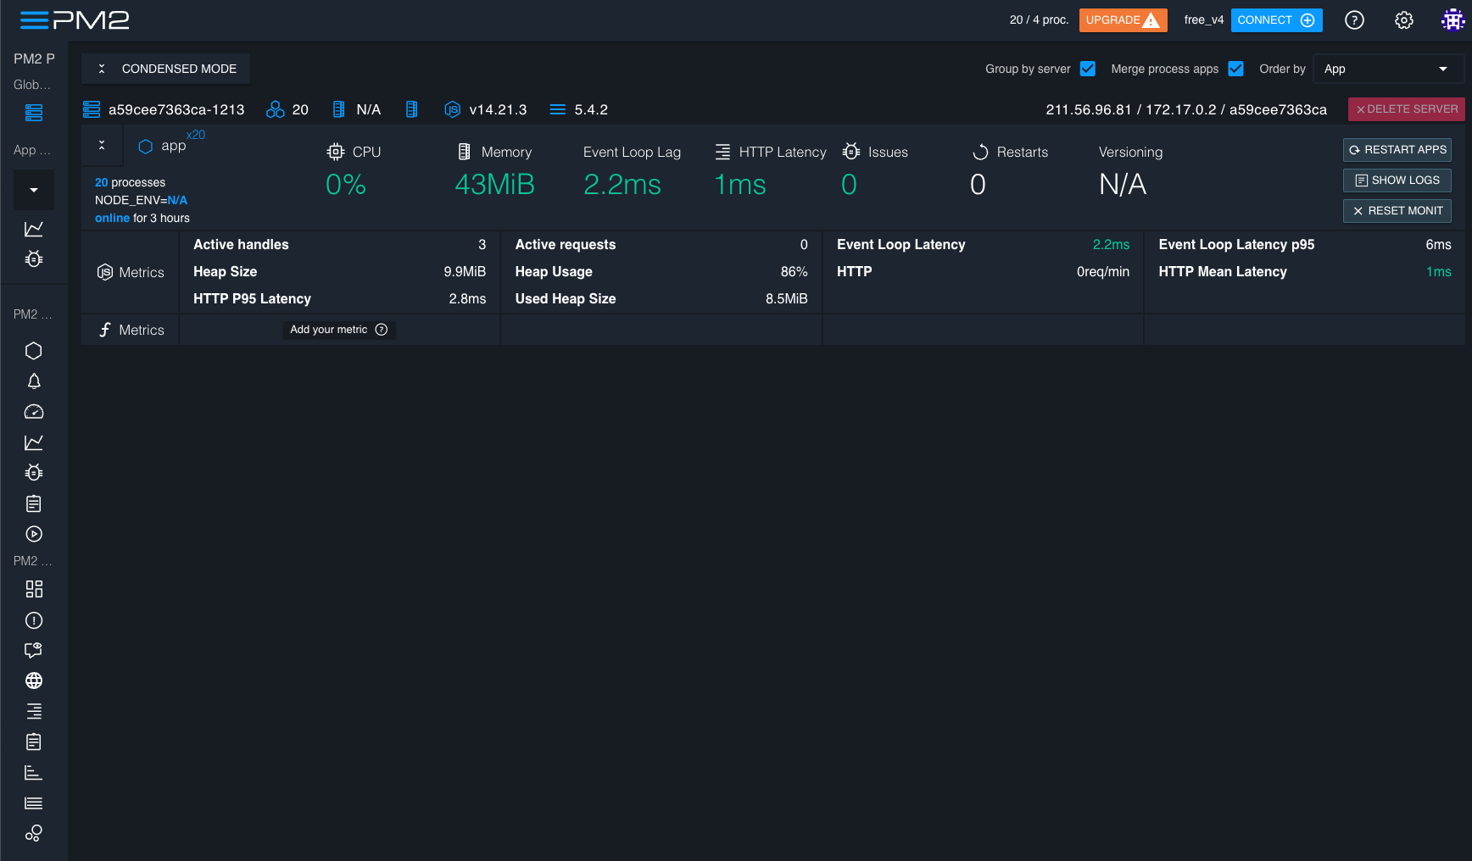Open the app selector dropdown in sidebar

coord(34,190)
